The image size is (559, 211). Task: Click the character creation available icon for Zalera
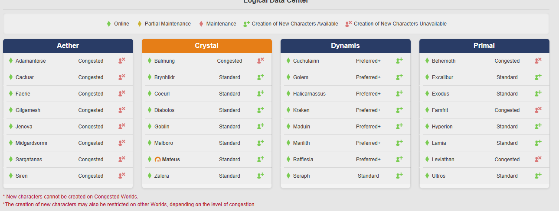tap(261, 176)
